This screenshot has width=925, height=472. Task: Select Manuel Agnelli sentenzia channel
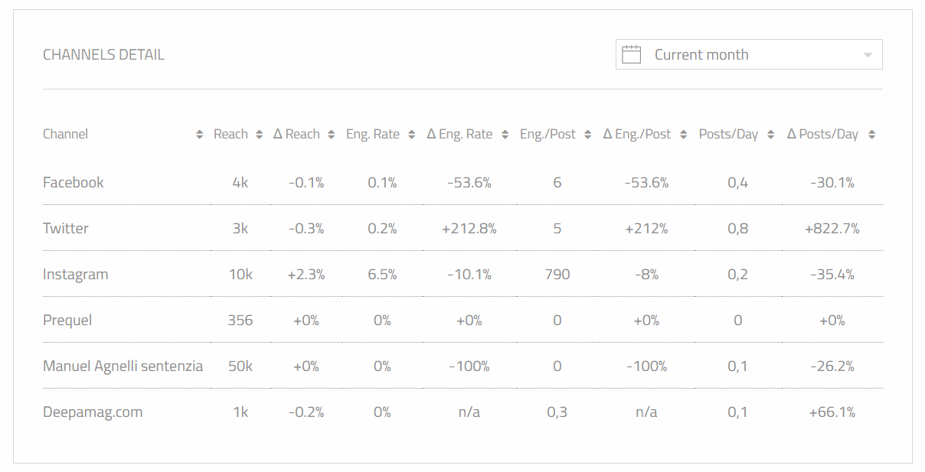[x=123, y=366]
